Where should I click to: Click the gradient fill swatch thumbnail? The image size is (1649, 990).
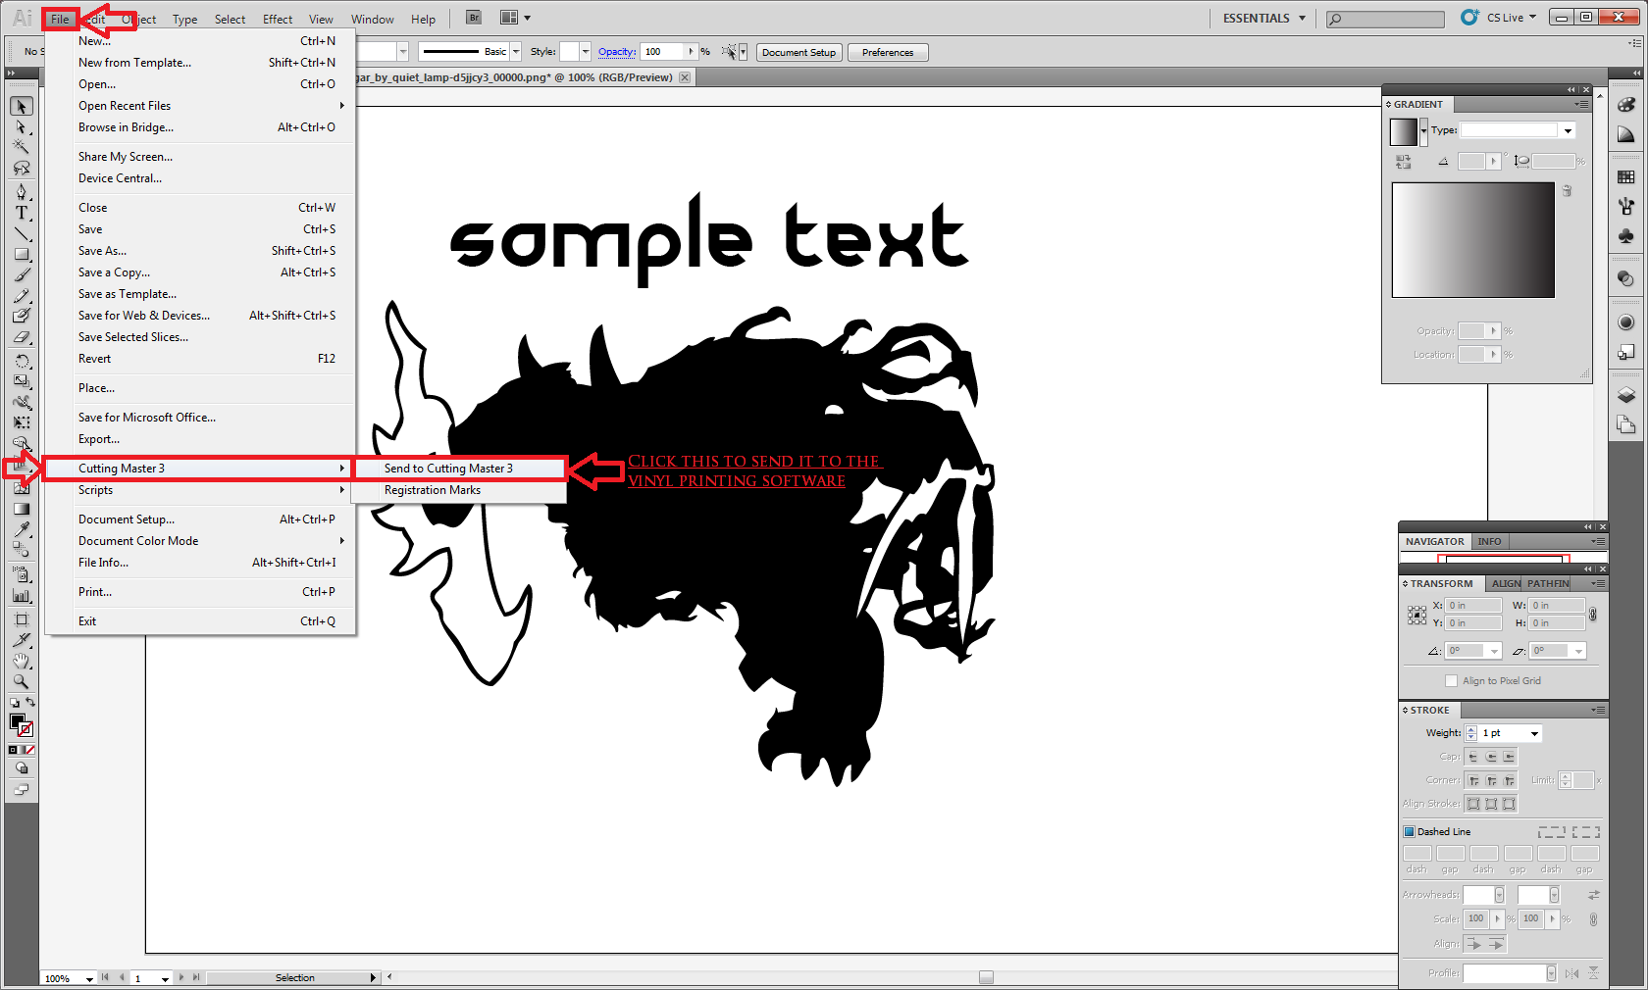coord(1404,131)
